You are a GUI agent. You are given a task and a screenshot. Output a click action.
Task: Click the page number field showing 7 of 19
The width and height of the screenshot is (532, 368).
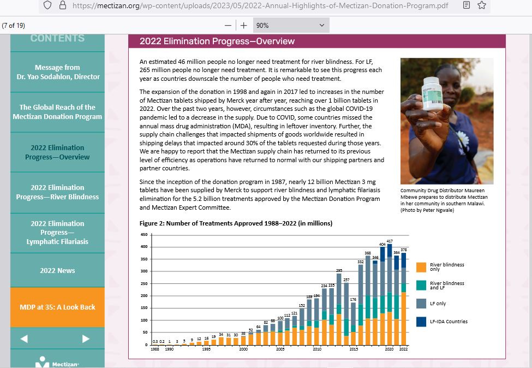(13, 26)
